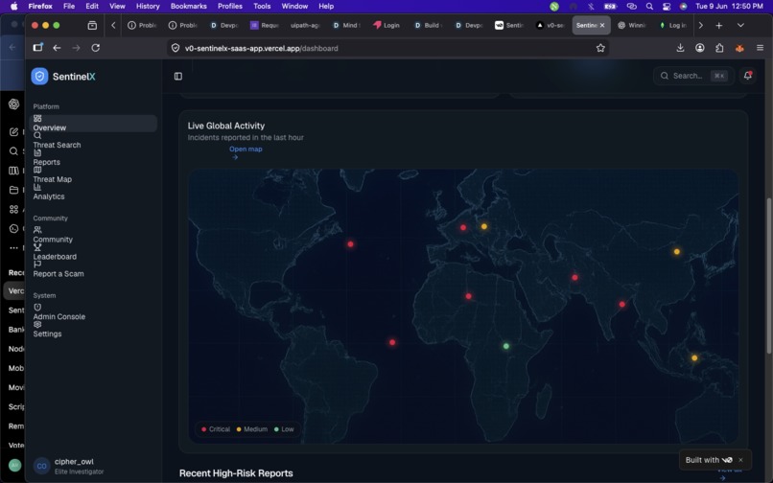Switch to the Mind tab
Screen dimensions: 773x483
coord(346,25)
